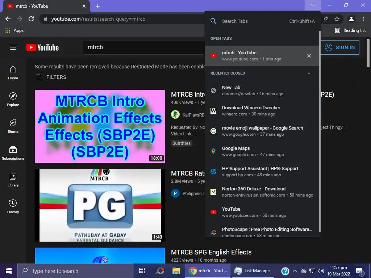
Task: Open MTRCB SPG English Effects video title
Action: (211, 252)
